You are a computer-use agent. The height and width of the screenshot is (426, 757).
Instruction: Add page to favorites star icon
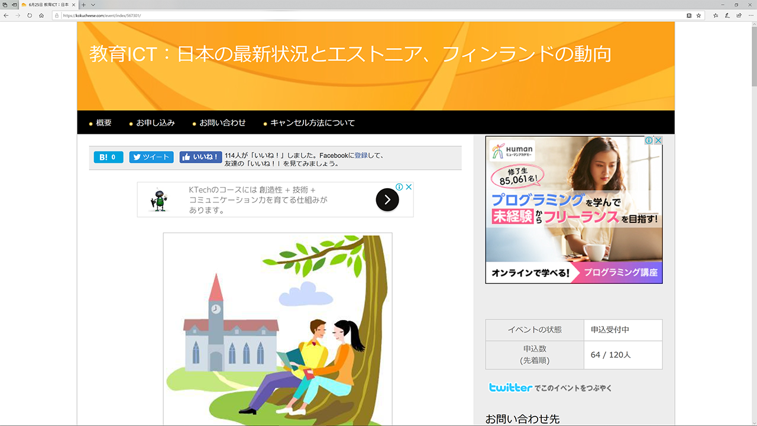click(698, 15)
